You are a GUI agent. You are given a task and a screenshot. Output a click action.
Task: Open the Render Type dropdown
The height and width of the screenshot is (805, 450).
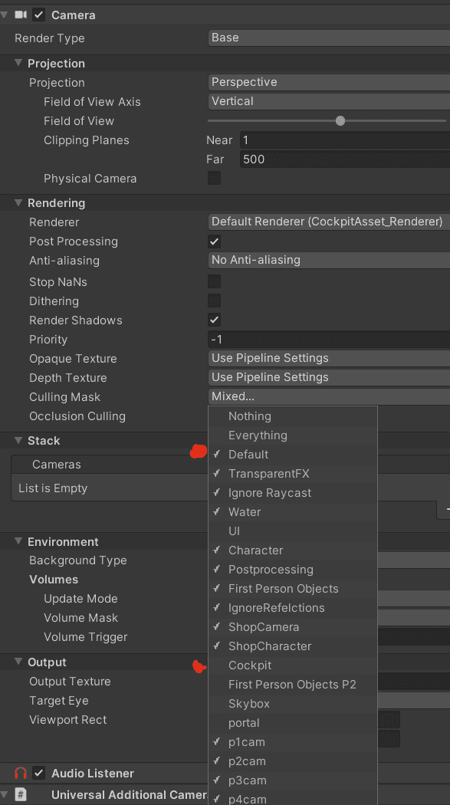click(x=329, y=38)
